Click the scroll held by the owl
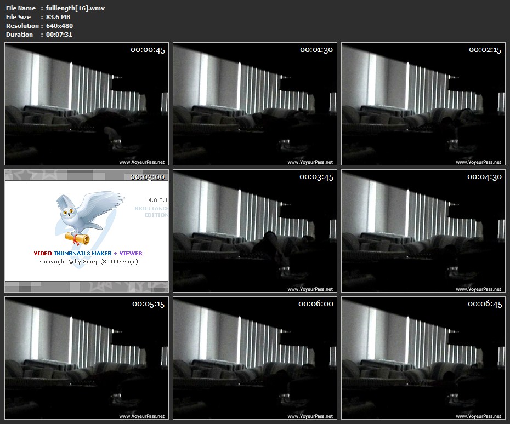 click(77, 237)
